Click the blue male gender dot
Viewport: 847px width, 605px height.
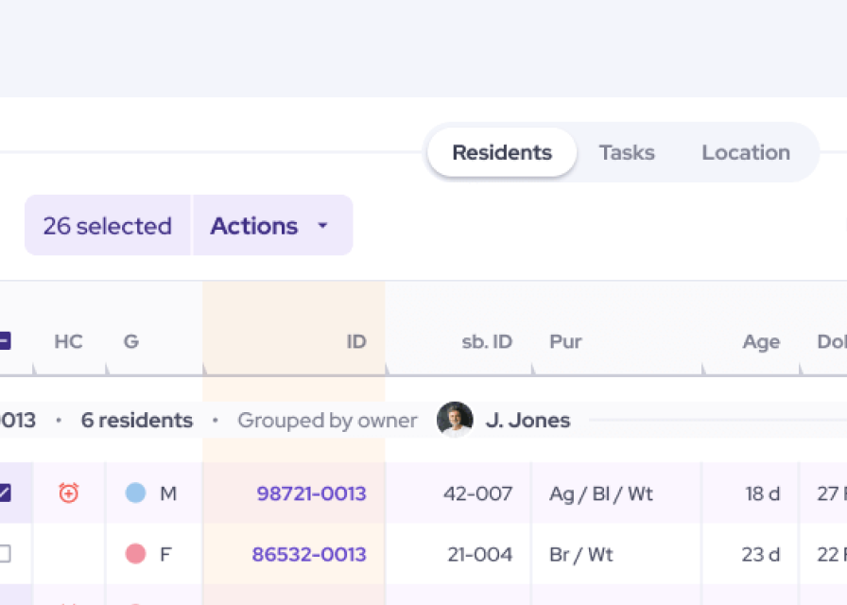[136, 493]
